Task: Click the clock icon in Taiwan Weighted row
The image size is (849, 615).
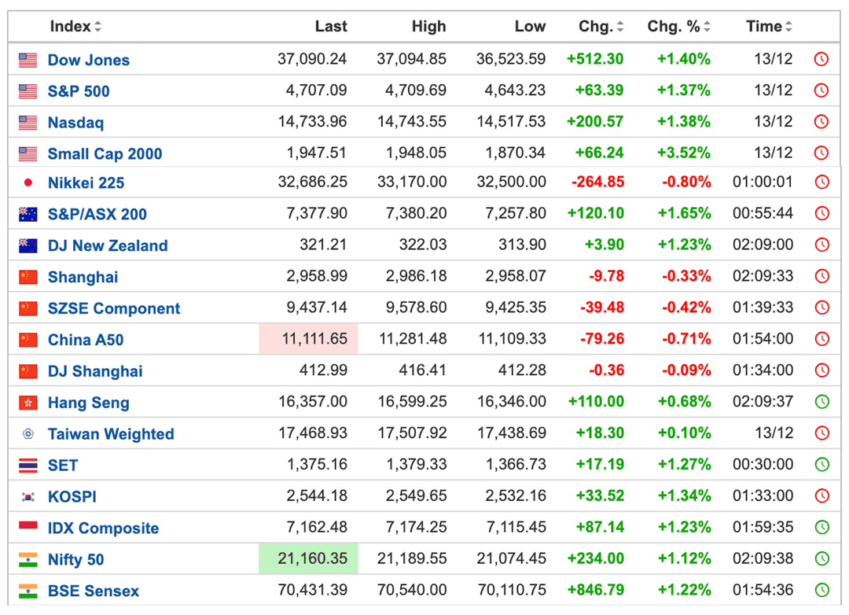Action: 822,433
